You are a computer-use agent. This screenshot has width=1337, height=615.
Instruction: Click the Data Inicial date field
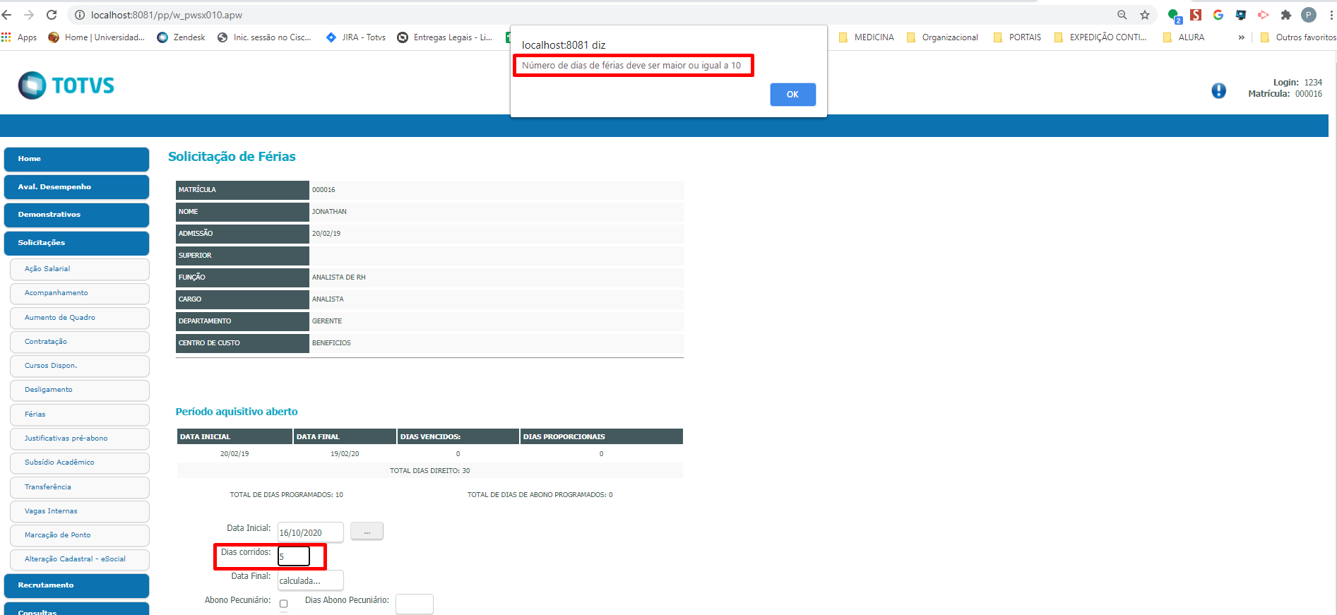pyautogui.click(x=310, y=532)
